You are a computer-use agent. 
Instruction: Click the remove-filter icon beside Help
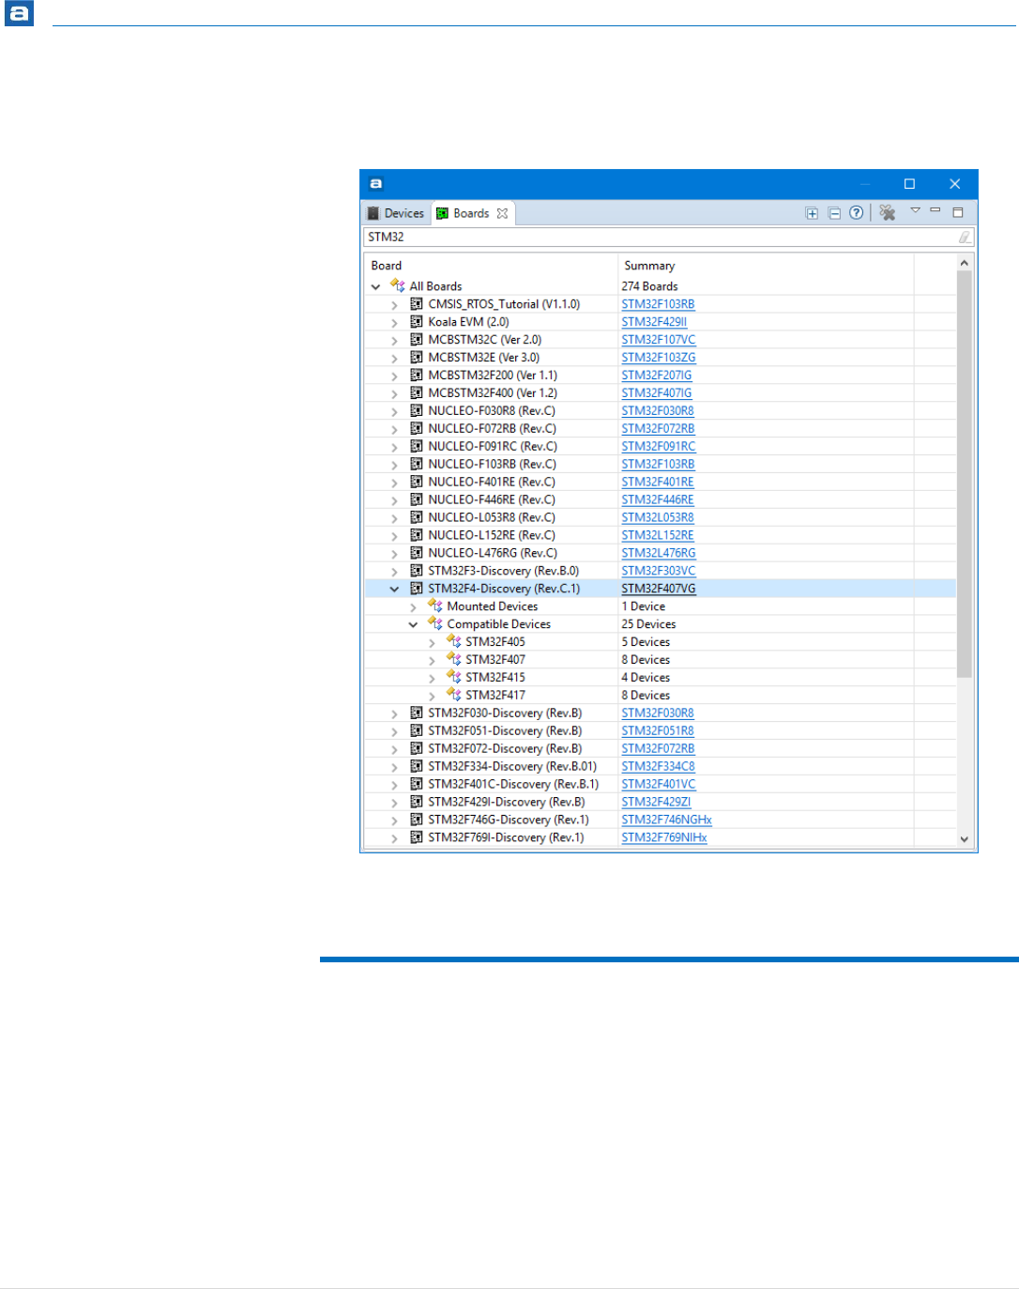pos(887,213)
